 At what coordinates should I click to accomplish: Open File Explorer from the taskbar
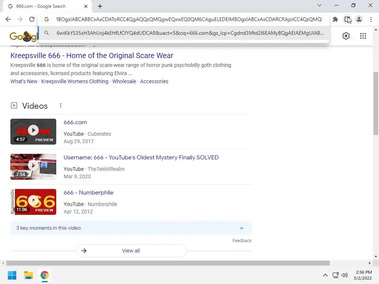[28, 275]
